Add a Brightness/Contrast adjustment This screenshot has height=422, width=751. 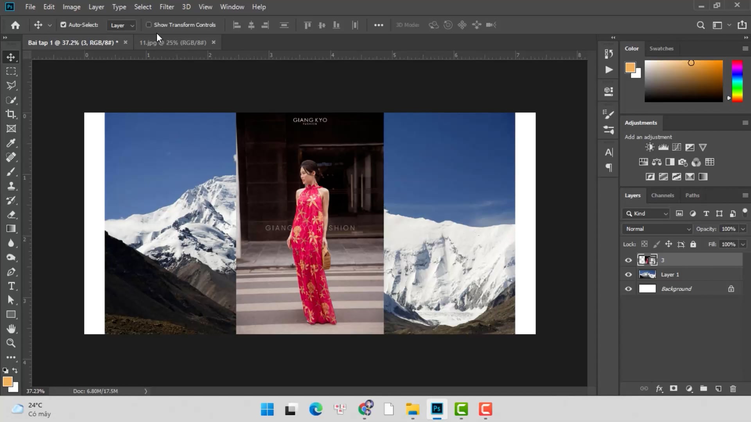click(650, 147)
